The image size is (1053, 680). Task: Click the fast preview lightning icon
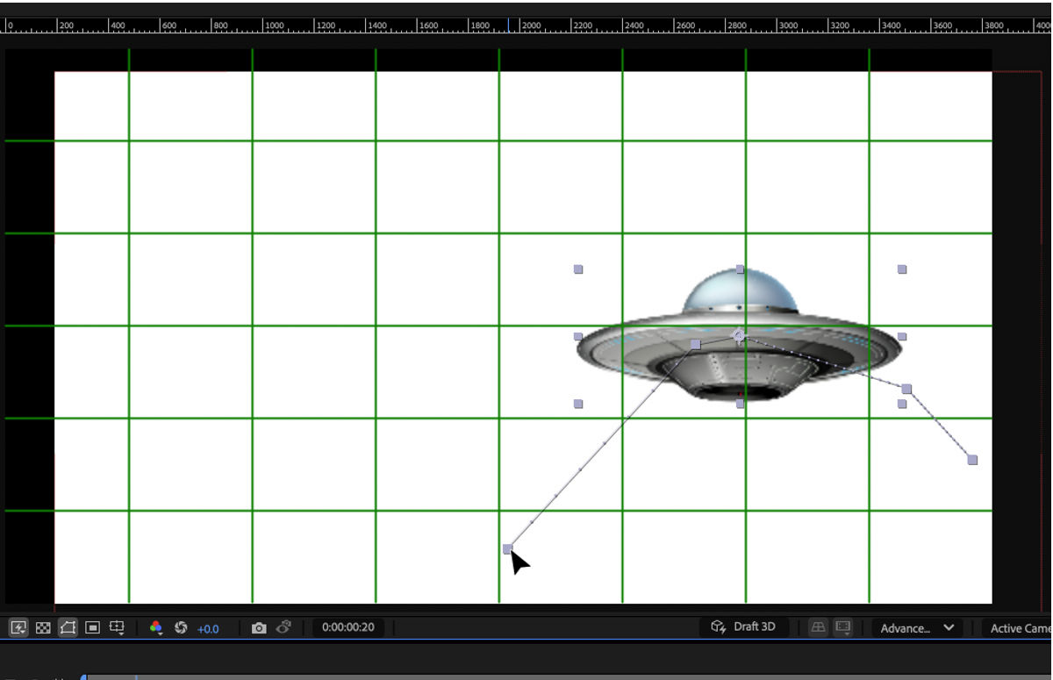pyautogui.click(x=18, y=627)
